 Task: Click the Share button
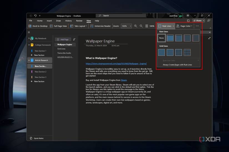(x=197, y=21)
